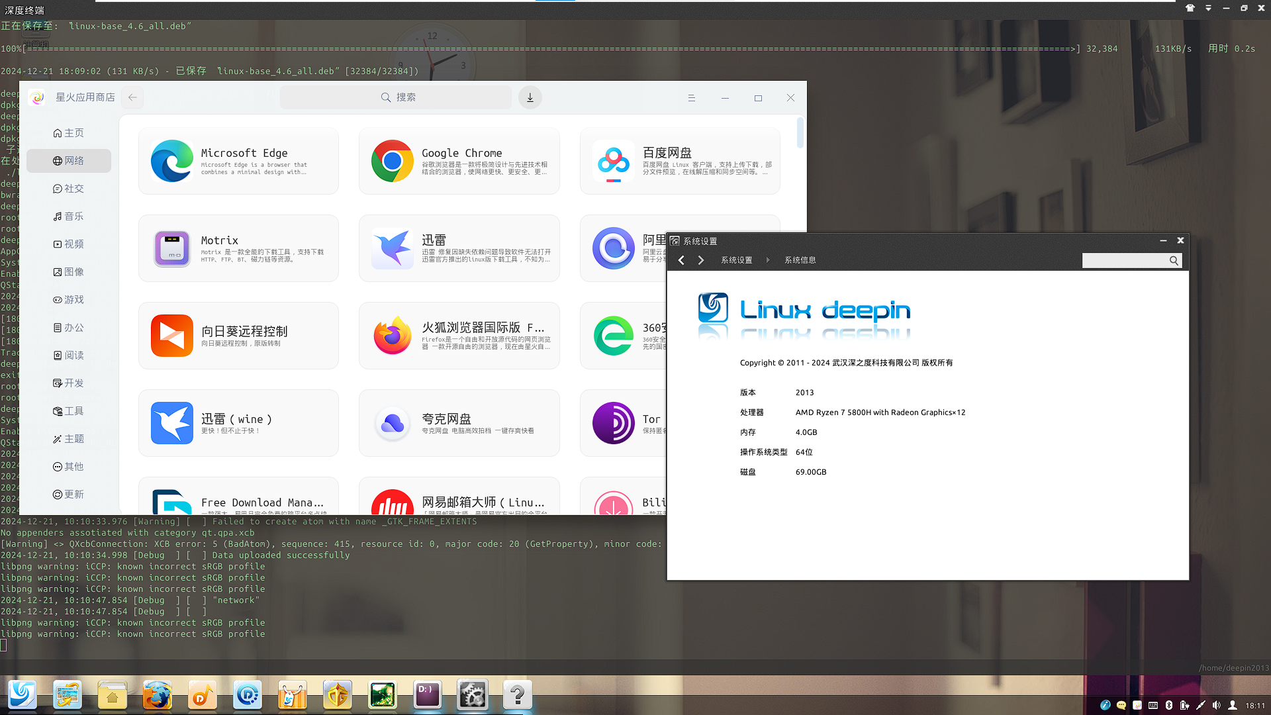Select 网络 category in the sidebar

pyautogui.click(x=69, y=161)
